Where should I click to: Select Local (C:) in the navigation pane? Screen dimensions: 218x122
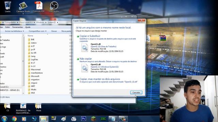[4, 87]
